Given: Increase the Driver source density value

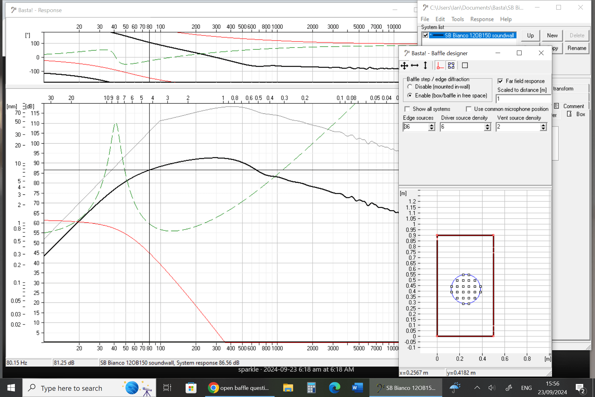Looking at the screenshot, I should point(487,125).
